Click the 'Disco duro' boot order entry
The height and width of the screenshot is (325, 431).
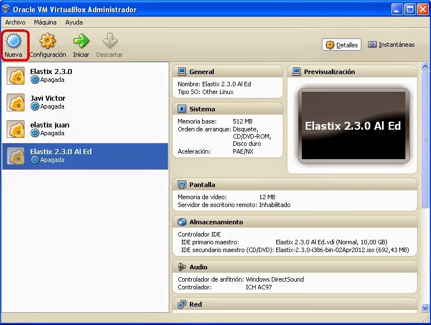pos(247,144)
